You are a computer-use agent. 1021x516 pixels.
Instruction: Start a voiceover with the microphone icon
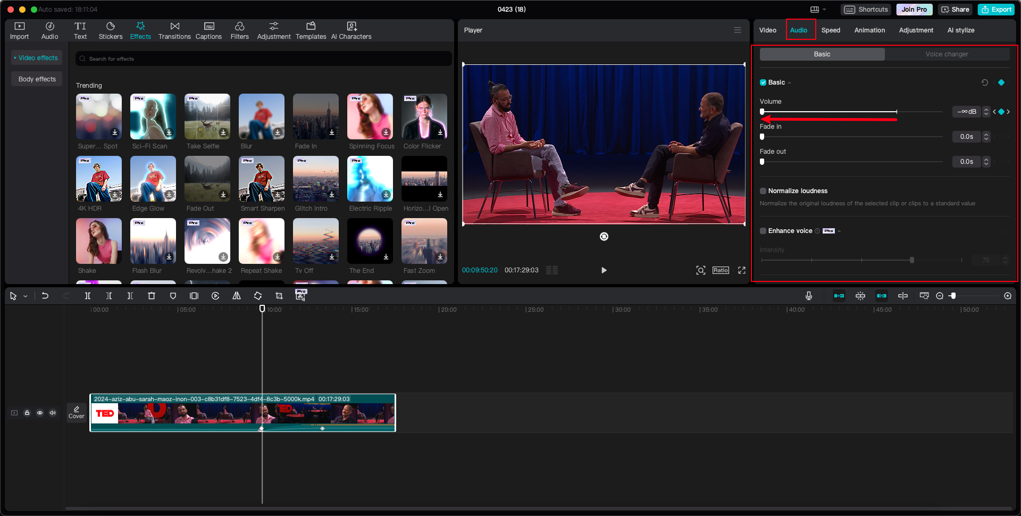coord(809,296)
